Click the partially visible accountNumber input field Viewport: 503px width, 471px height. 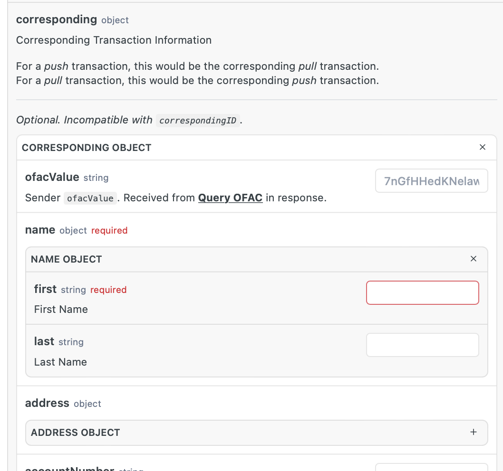pyautogui.click(x=431, y=467)
